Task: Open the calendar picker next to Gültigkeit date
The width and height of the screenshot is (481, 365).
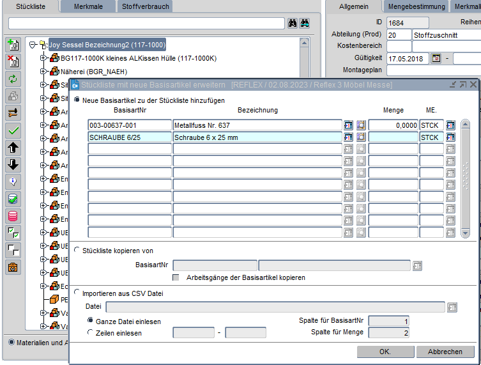Action: tap(437, 58)
